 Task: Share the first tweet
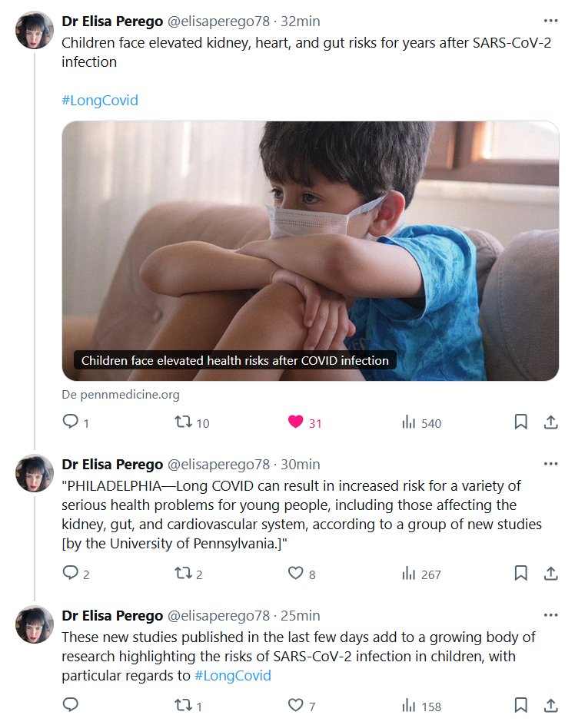tap(550, 422)
